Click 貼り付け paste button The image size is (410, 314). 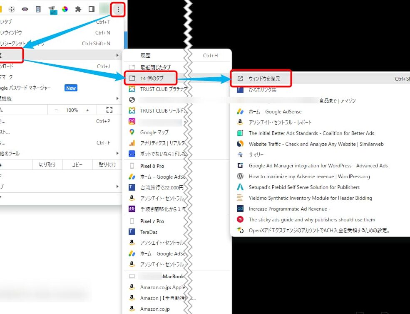[x=107, y=165]
